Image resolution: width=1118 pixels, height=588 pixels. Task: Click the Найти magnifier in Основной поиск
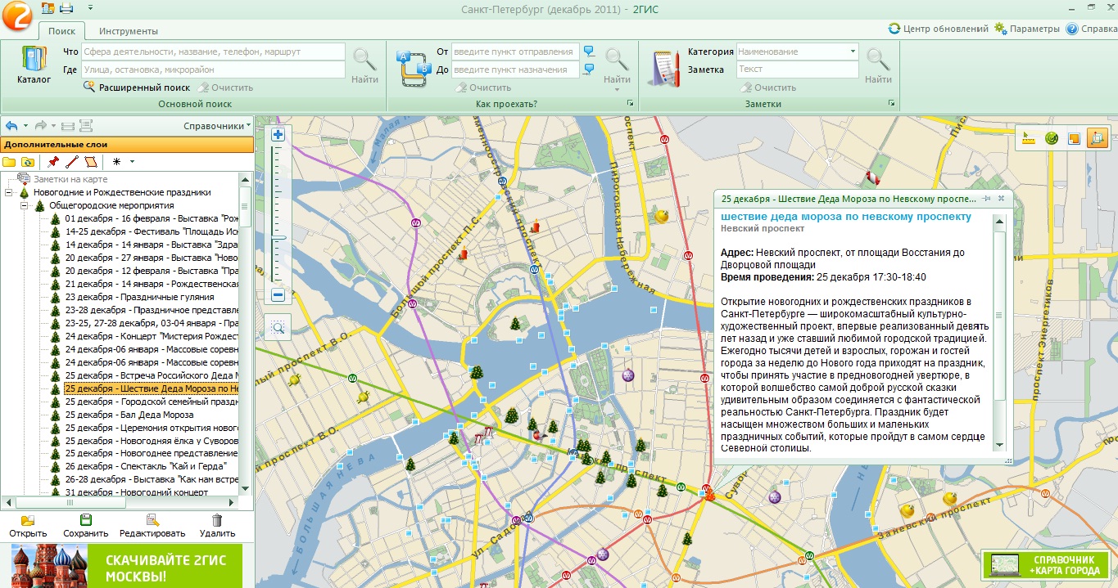[x=364, y=65]
